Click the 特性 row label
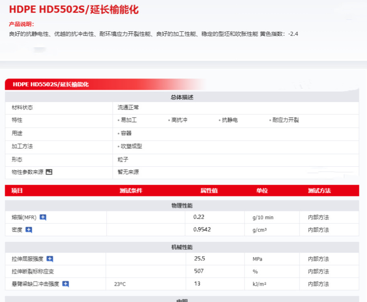Image resolution: width=367 pixels, height=302 pixels. 17,120
